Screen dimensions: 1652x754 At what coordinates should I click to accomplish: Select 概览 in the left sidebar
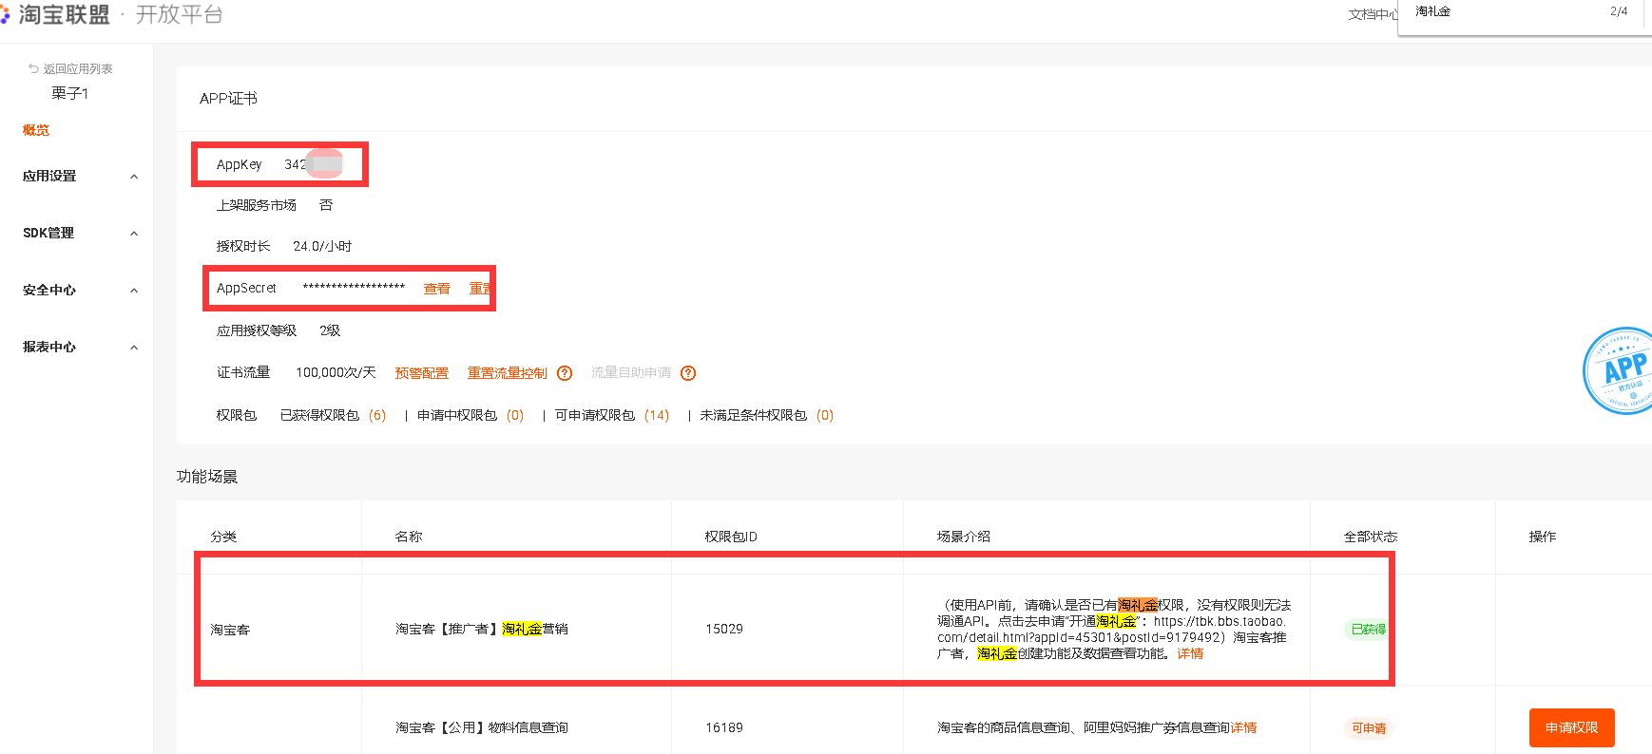click(36, 130)
